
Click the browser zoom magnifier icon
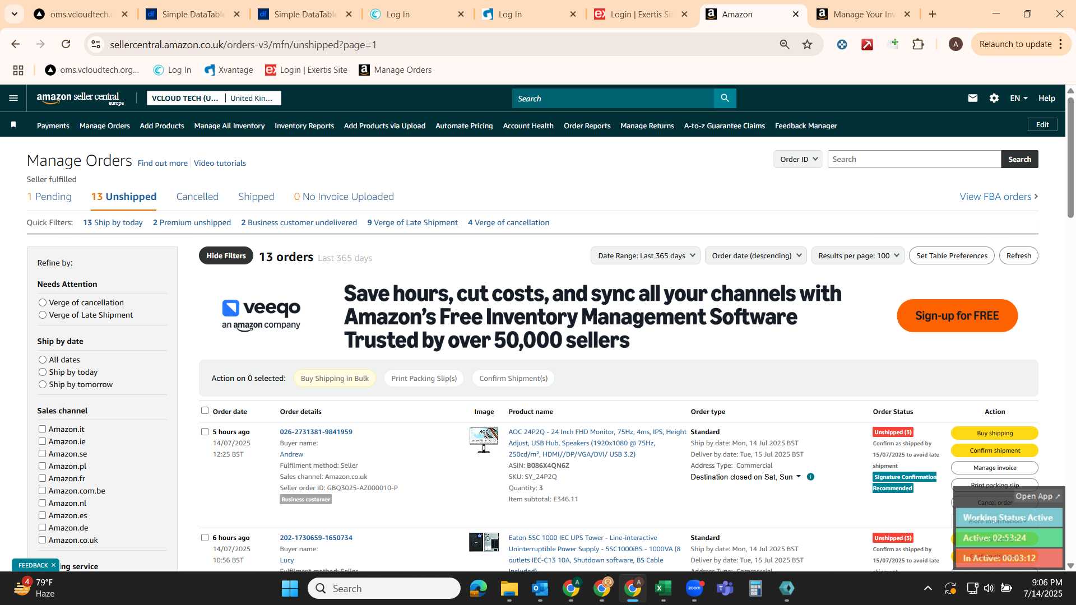(784, 44)
